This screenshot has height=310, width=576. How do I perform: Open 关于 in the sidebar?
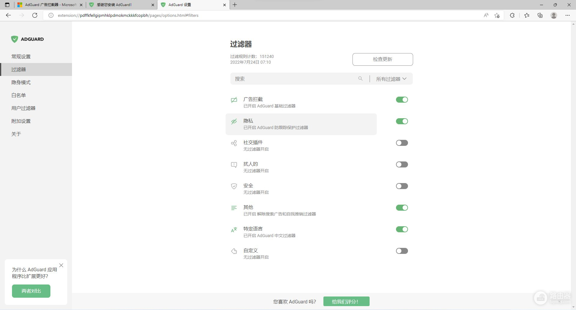click(36, 134)
